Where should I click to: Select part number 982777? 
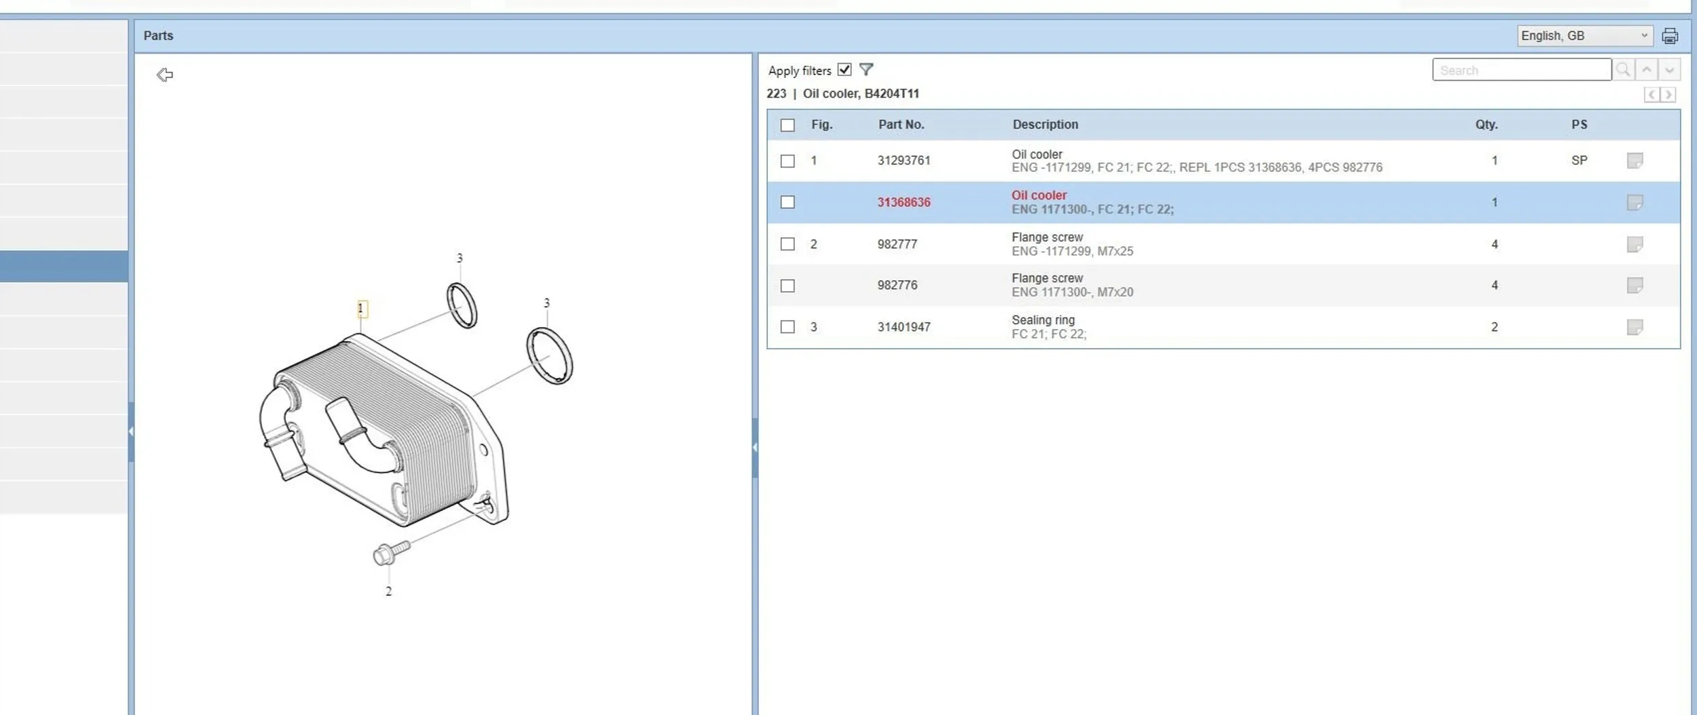897,244
